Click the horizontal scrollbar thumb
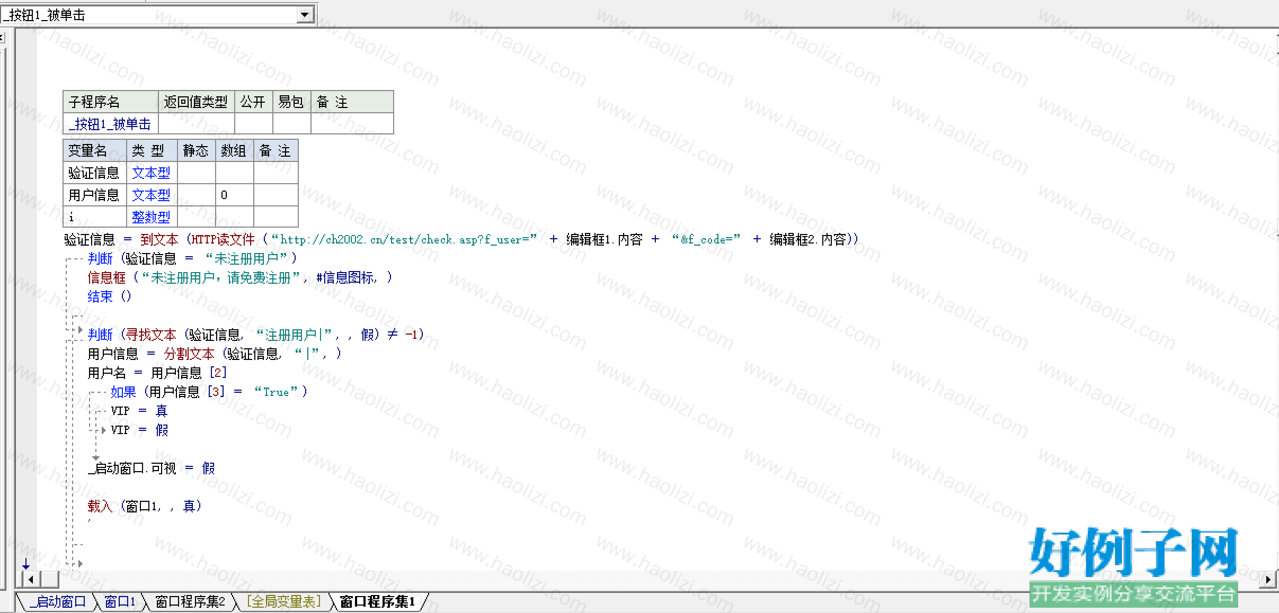 [x=49, y=580]
